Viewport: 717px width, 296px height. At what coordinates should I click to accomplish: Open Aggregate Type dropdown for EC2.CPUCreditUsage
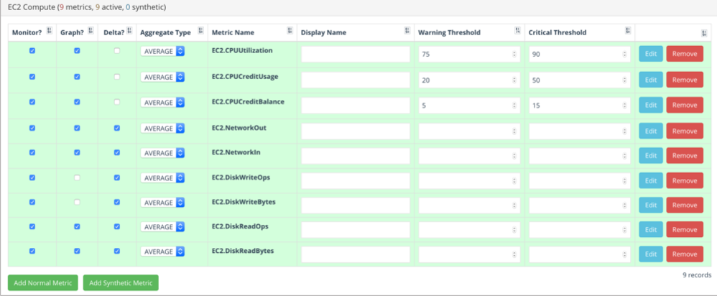(x=163, y=77)
